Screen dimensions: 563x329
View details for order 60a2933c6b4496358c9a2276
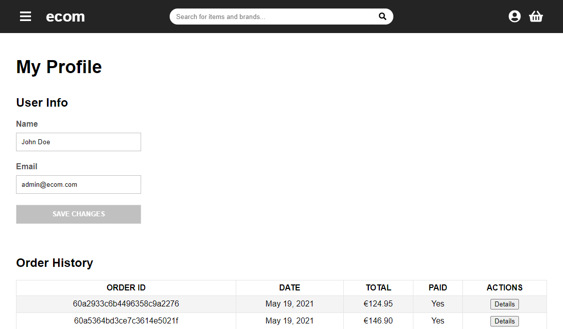pos(504,304)
